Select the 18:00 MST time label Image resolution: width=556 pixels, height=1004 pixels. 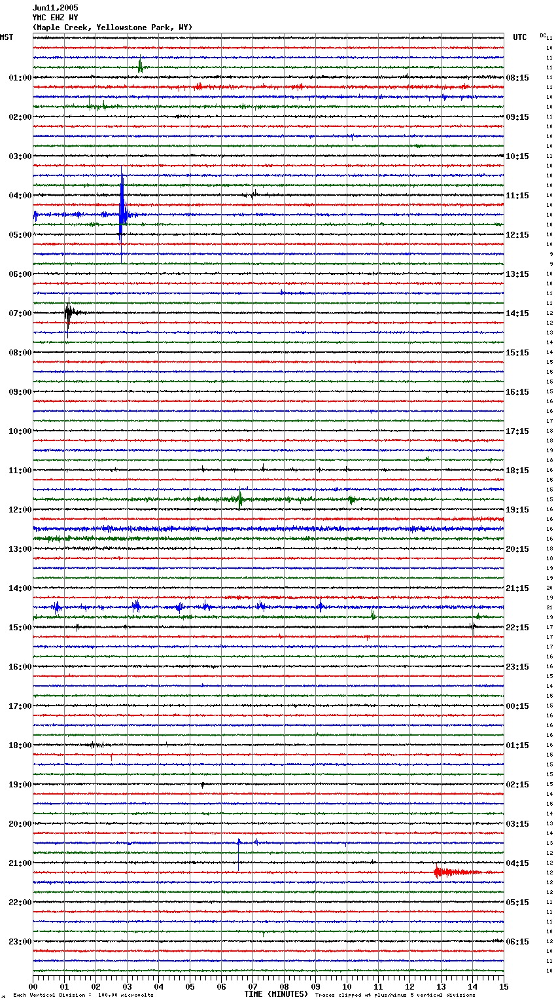pyautogui.click(x=20, y=745)
